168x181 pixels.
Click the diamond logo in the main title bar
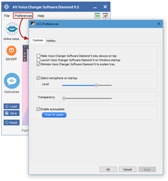pyautogui.click(x=7, y=7)
